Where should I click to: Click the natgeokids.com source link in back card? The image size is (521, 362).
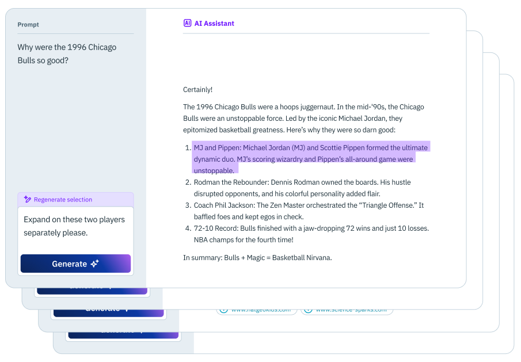point(257,311)
